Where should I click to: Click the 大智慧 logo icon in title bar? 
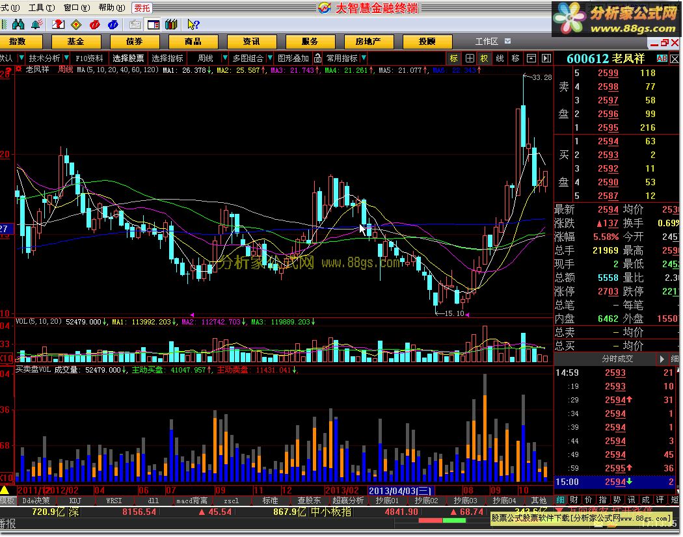[x=324, y=7]
